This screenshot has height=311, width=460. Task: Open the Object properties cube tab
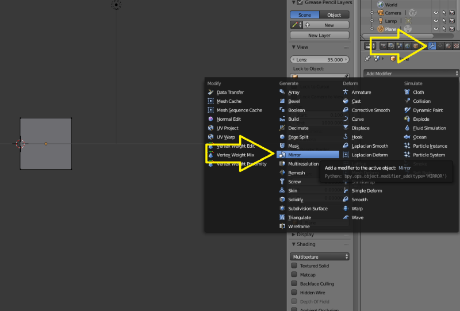416,46
